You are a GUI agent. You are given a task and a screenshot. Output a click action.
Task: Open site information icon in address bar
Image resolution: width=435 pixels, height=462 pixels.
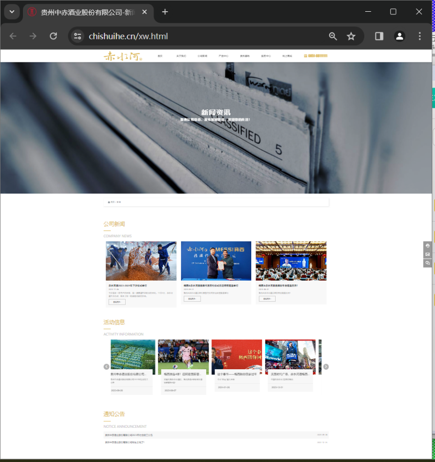coord(78,36)
